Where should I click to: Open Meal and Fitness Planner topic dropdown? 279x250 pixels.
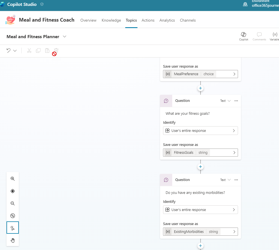tap(65, 37)
